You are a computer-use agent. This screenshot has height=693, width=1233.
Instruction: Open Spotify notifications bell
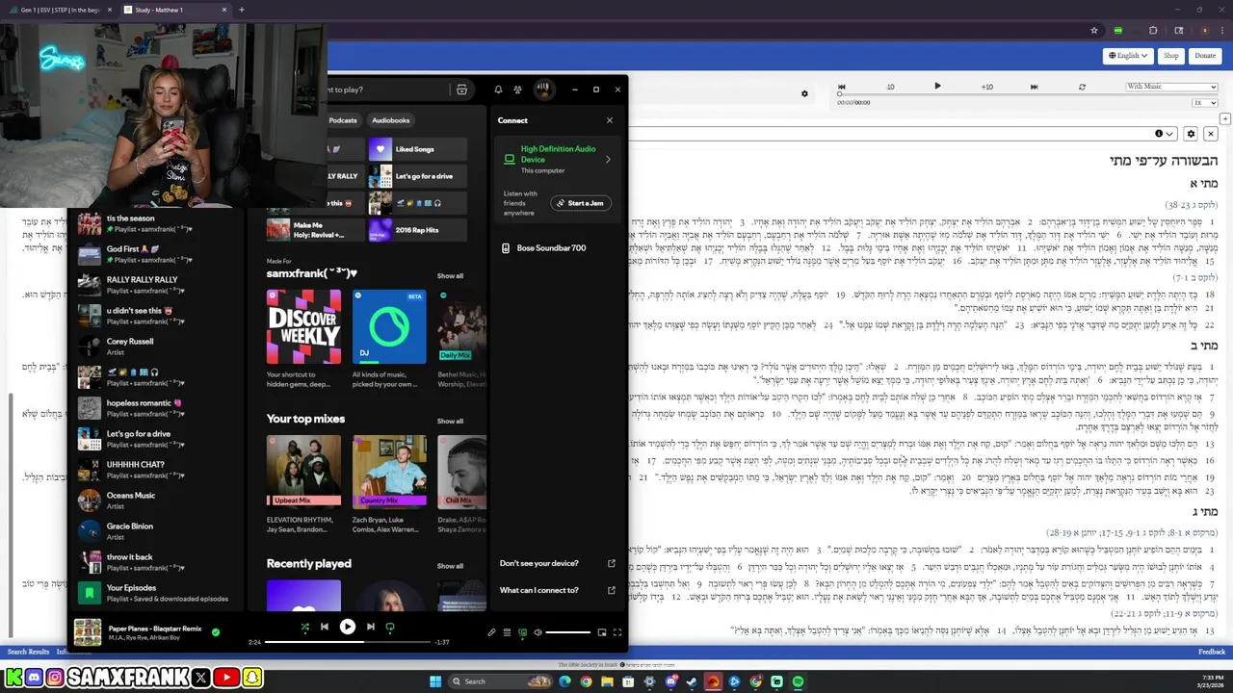point(498,90)
